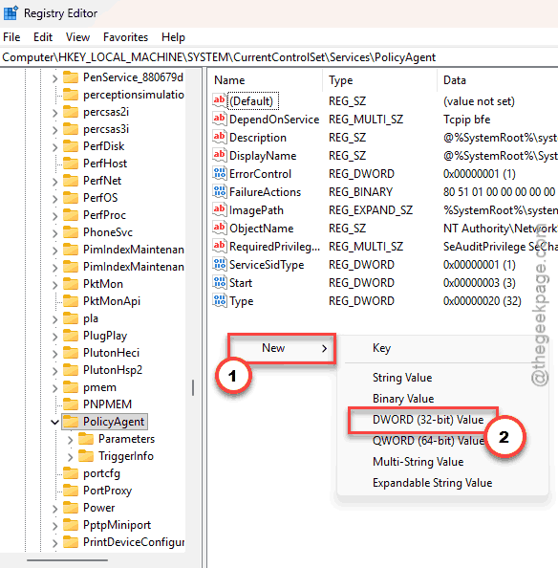Click the Start DWORD icon

point(220,282)
